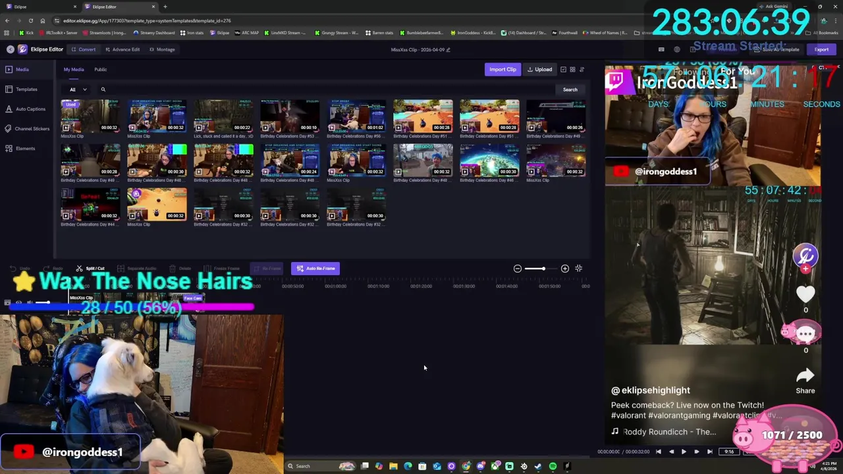Switch to the Public media tab
The height and width of the screenshot is (474, 843).
pos(100,69)
